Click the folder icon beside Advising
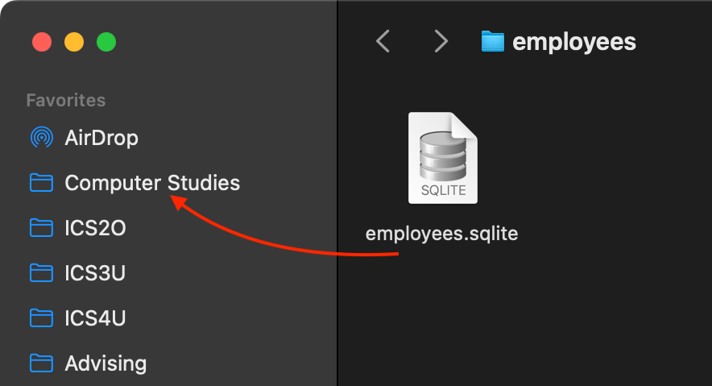 [x=41, y=363]
